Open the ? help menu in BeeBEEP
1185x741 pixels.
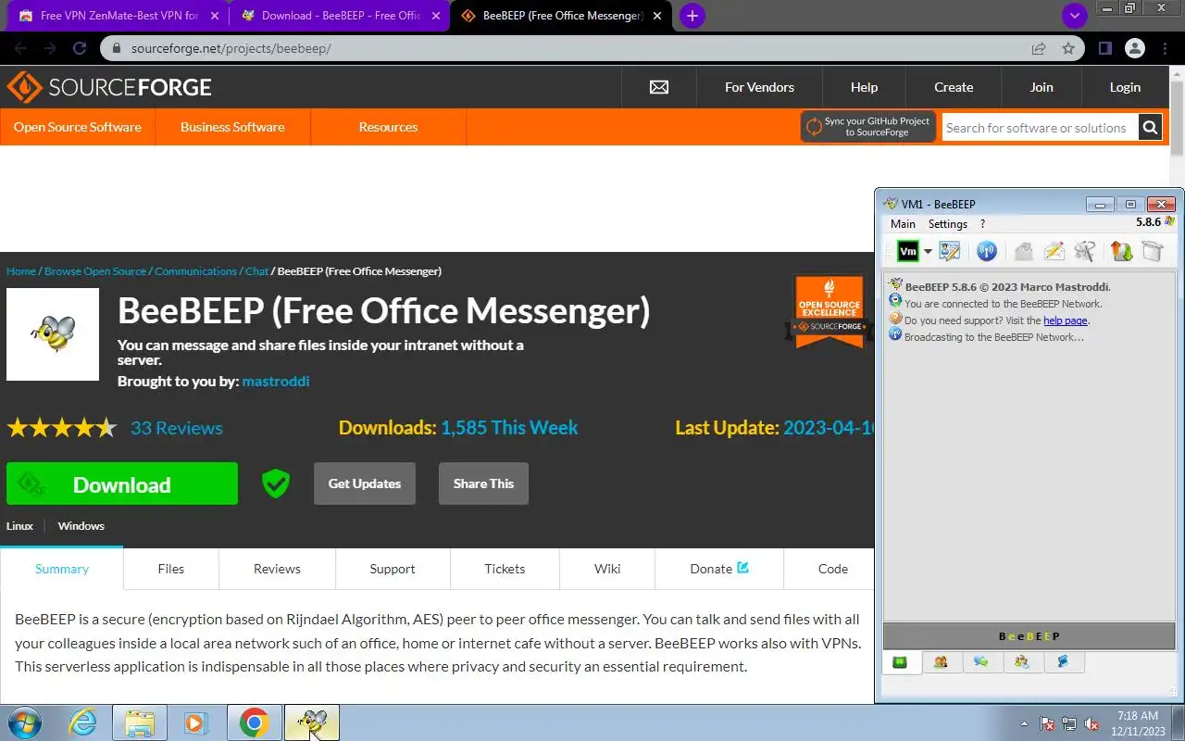(982, 224)
